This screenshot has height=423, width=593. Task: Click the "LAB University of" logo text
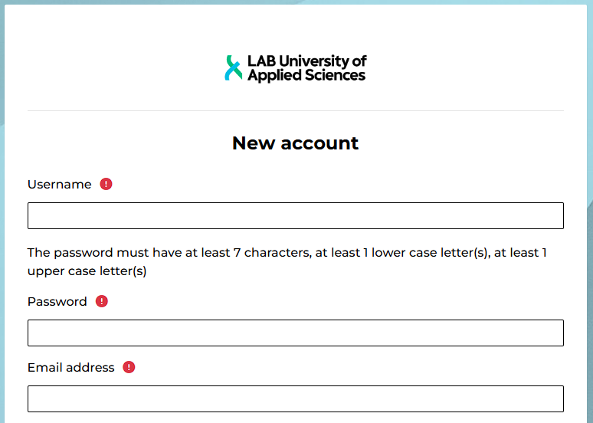[306, 61]
